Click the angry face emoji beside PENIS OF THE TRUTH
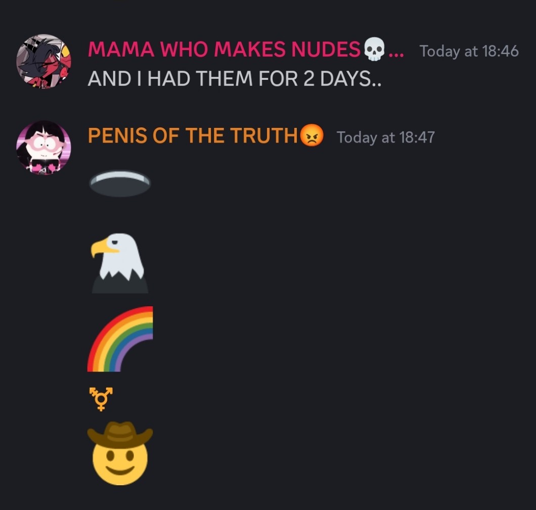 [312, 135]
